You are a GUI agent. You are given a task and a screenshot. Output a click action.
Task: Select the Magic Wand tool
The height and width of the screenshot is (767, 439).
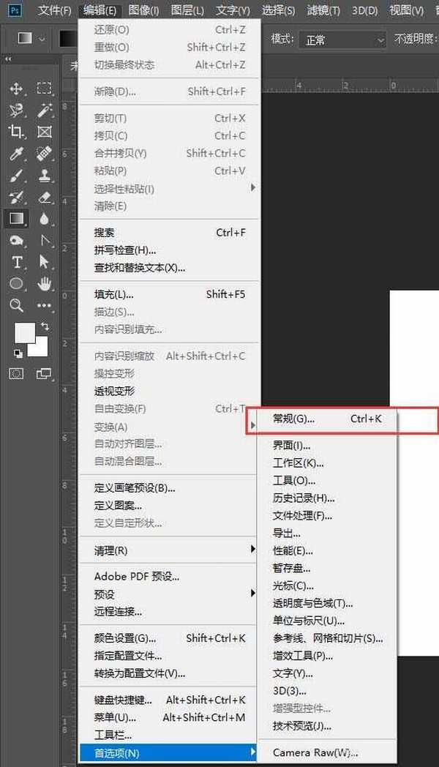coord(45,110)
